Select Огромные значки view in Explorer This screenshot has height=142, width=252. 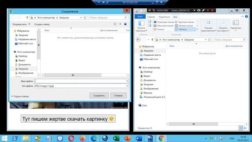(x=164, y=22)
